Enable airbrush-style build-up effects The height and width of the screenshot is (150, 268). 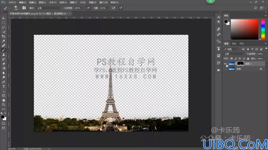coord(114,8)
